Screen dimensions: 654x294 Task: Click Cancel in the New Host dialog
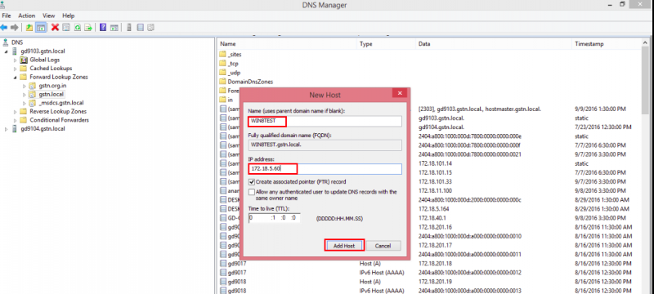point(383,246)
